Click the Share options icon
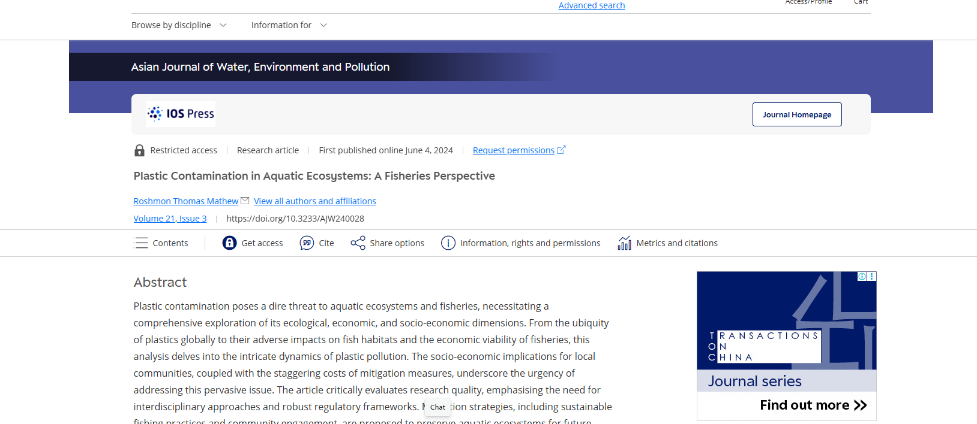The width and height of the screenshot is (977, 424). (x=358, y=243)
